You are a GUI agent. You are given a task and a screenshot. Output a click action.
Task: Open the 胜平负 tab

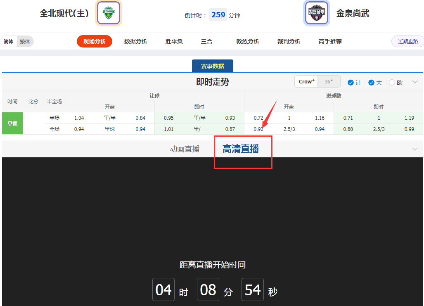coord(174,41)
